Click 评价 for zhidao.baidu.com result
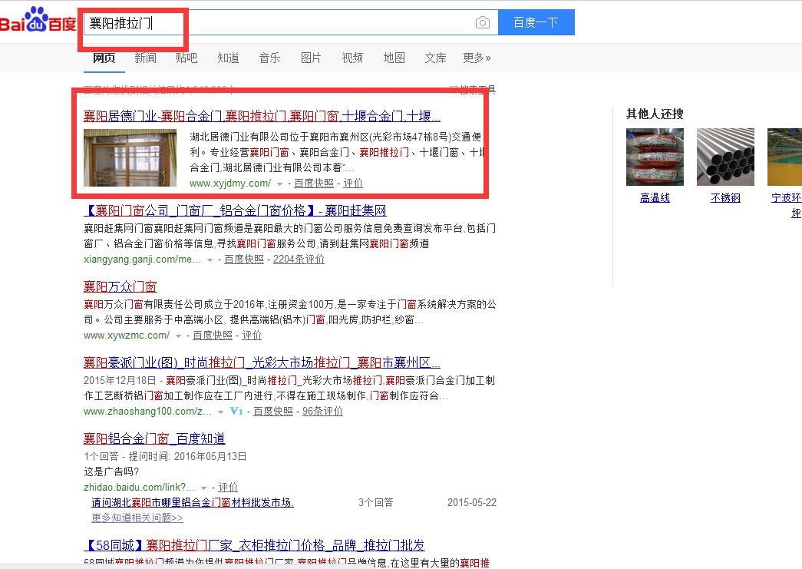The width and height of the screenshot is (802, 569). pos(228,488)
